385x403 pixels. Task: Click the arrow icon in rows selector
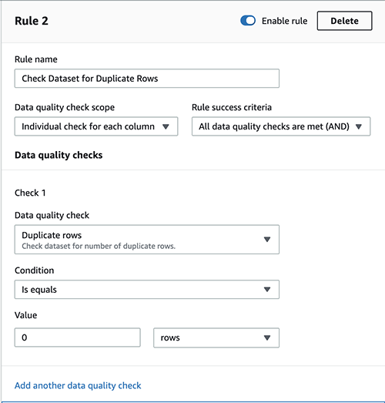[267, 338]
